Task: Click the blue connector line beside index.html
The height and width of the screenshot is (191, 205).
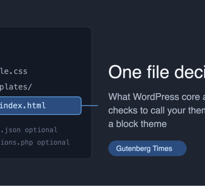Action: [x=90, y=106]
